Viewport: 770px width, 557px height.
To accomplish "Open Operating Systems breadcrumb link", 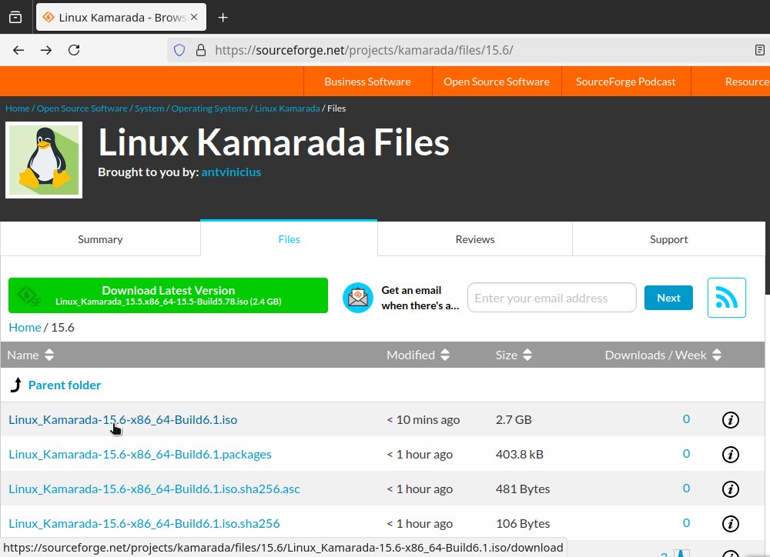I will 209,108.
